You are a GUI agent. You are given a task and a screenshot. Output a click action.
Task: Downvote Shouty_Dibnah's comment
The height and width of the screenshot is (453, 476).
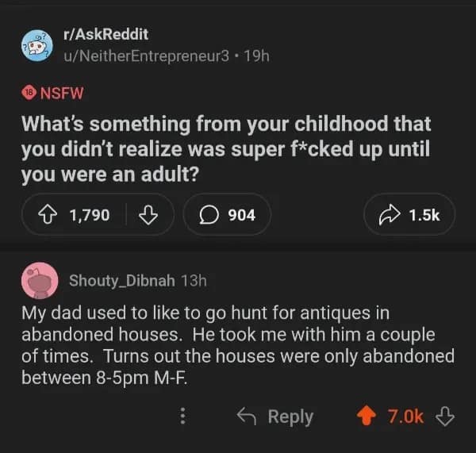[446, 417]
